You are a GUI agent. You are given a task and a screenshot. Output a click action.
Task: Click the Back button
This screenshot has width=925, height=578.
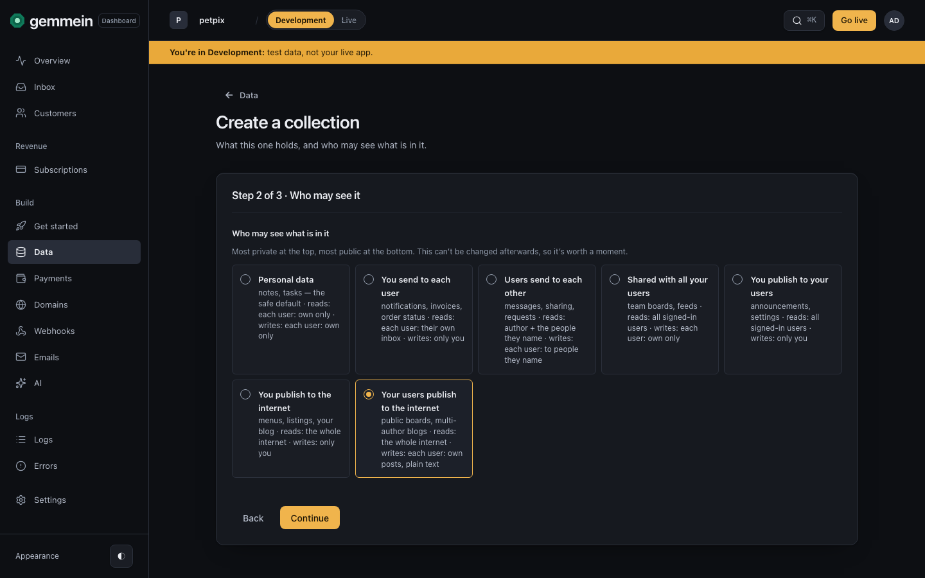(x=253, y=518)
